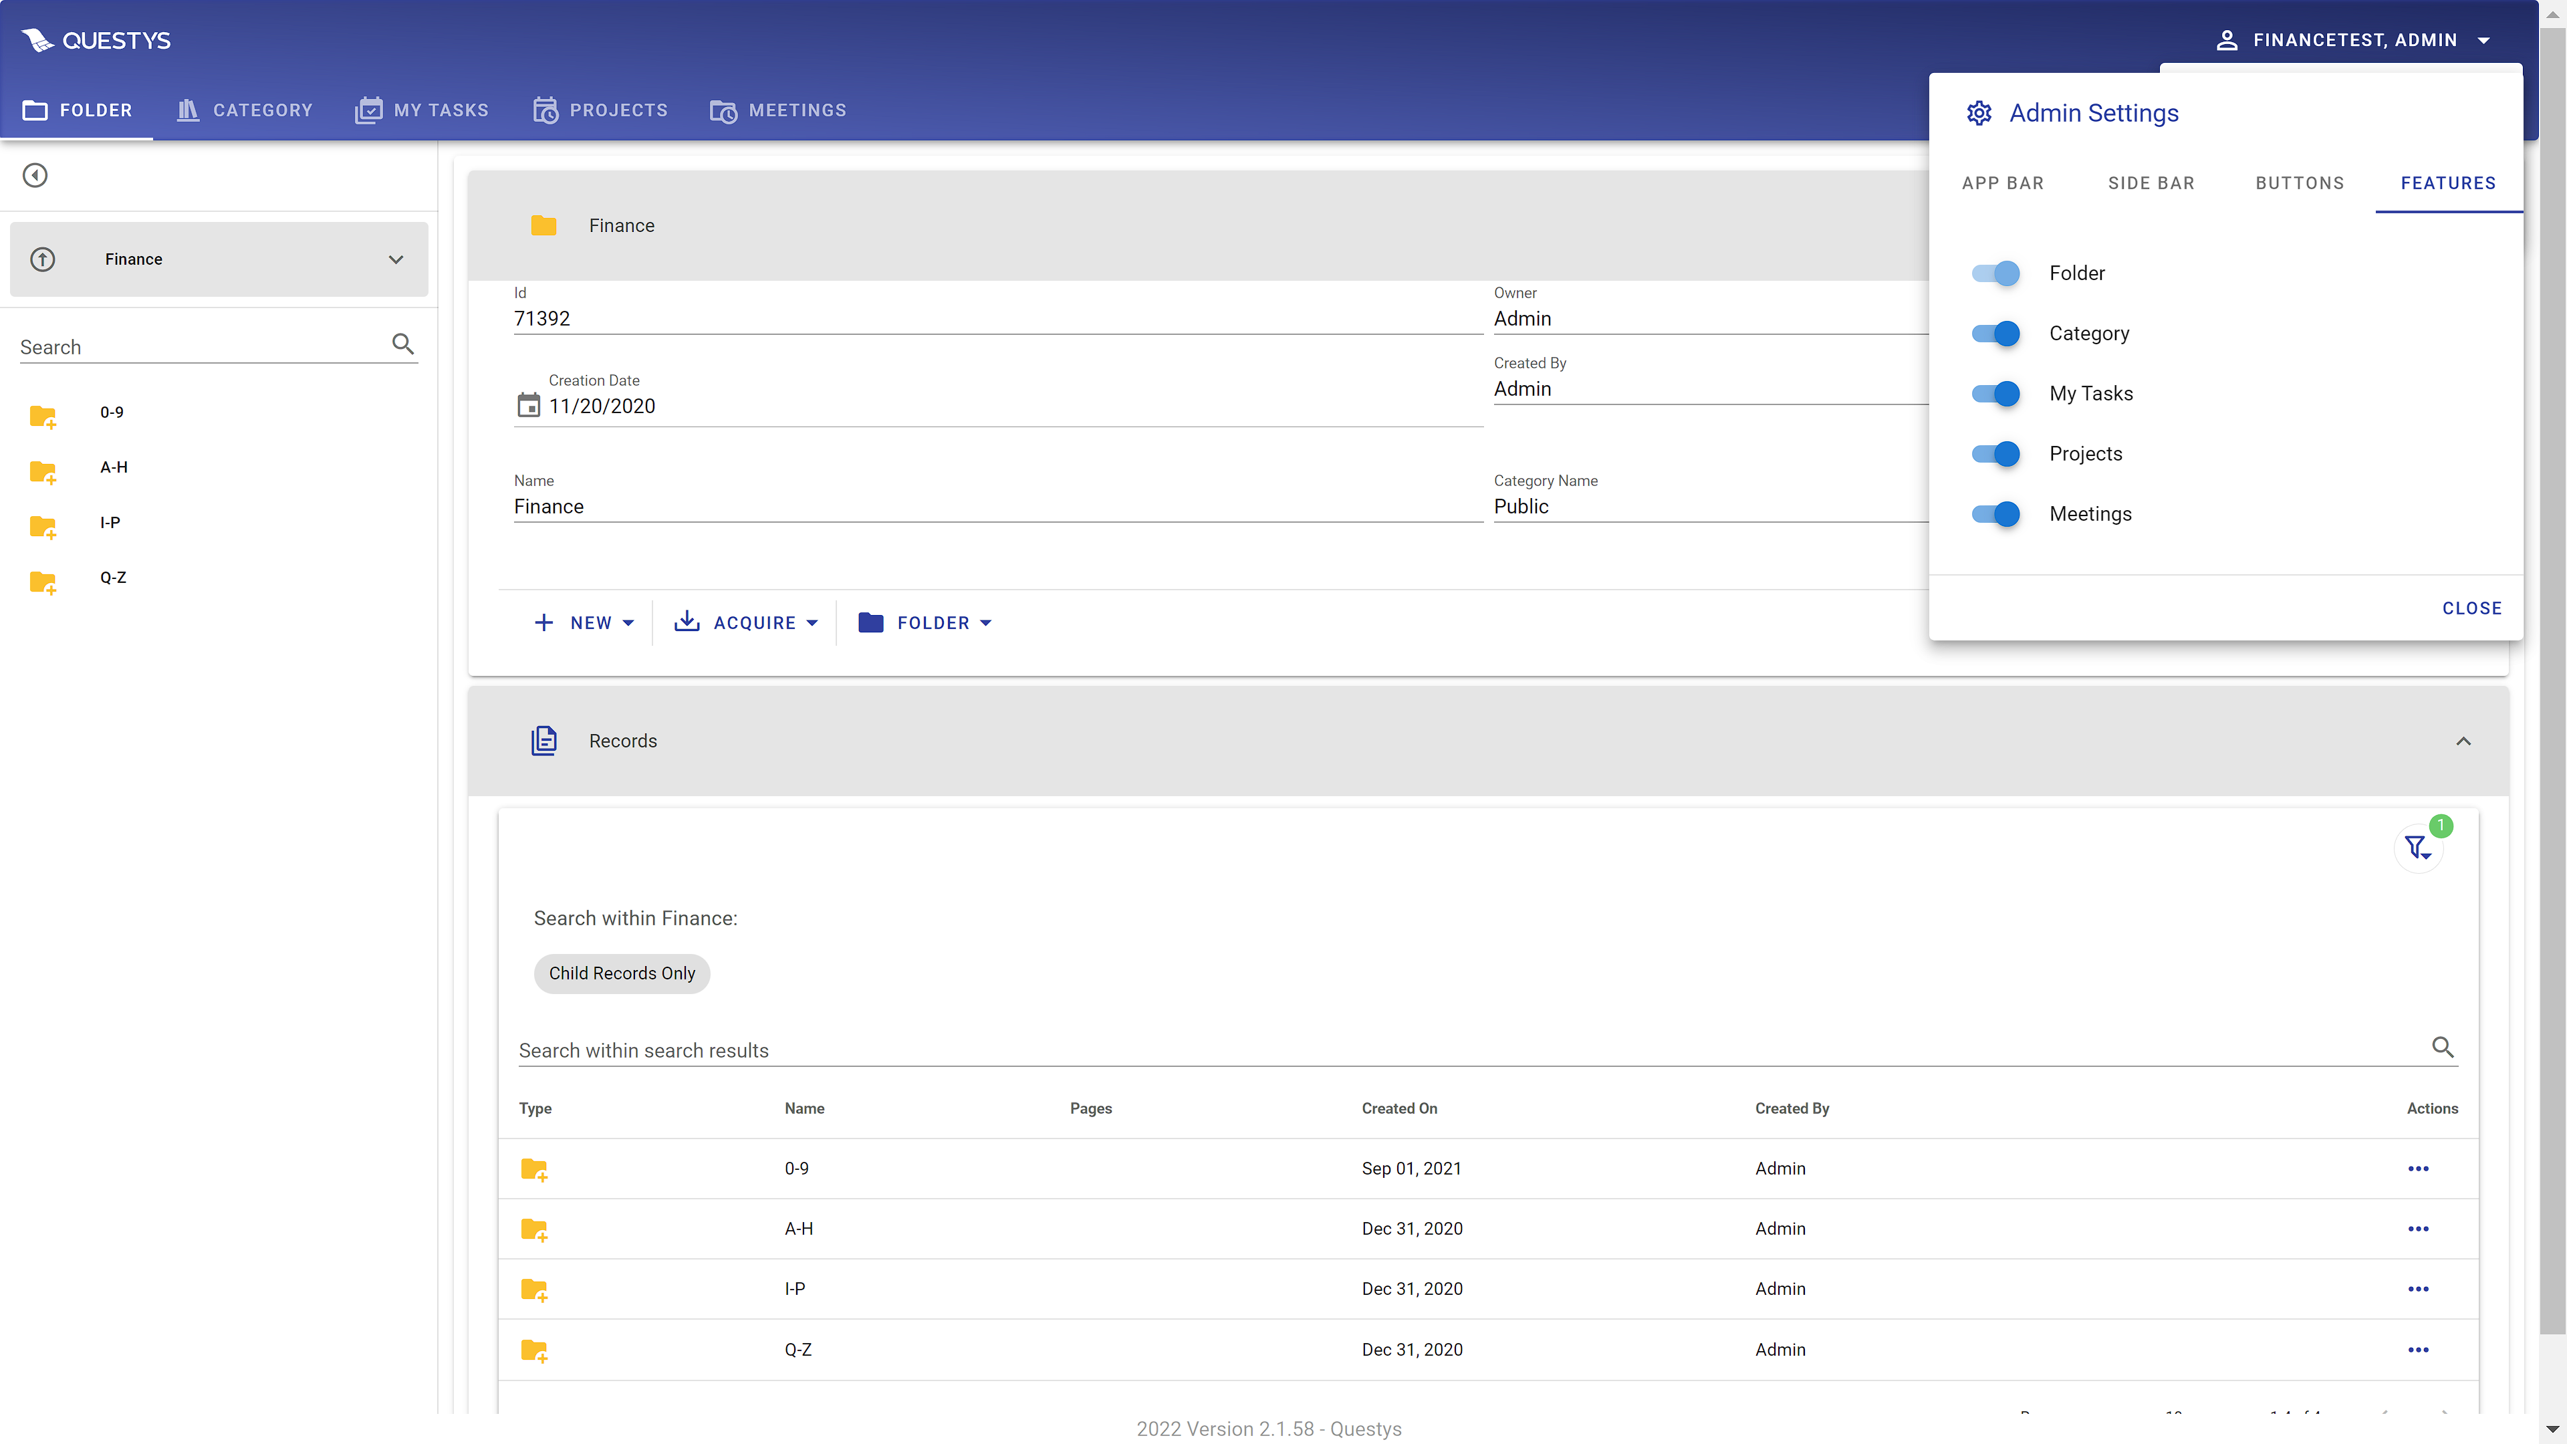
Task: Click the Admin Settings gear icon
Action: [1979, 112]
